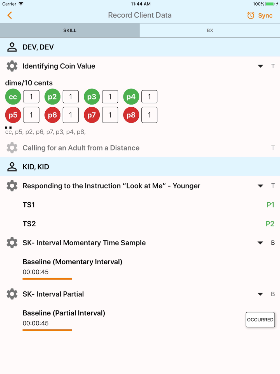This screenshot has width=280, height=374.
Task: Toggle the green p3 prompt circle
Action: coord(92,97)
